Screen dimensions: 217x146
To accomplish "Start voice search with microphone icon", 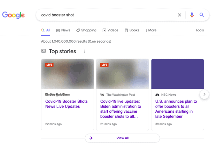I will 192,15.
